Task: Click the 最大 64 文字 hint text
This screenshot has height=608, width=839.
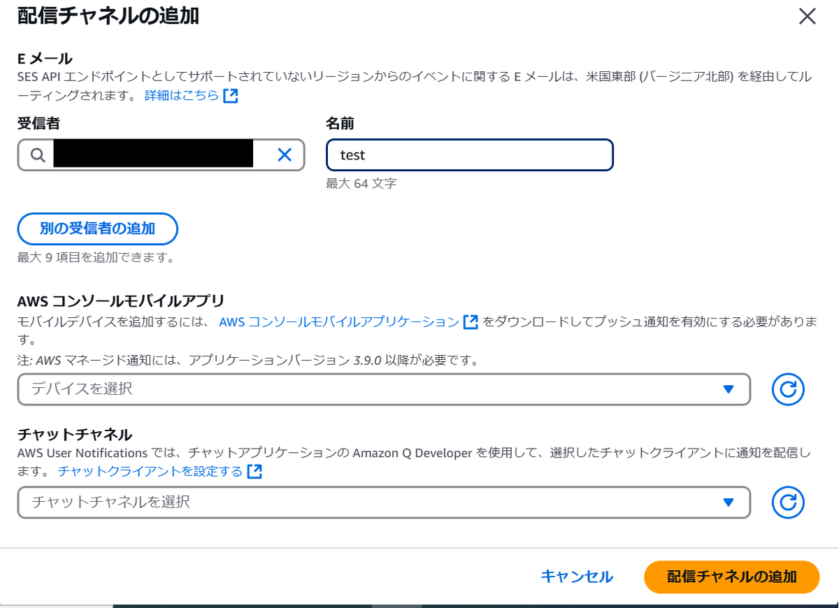Action: click(x=361, y=184)
